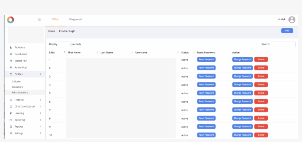302x142 pixels.
Task: Click the Provider Login breadcrumb text
Action: point(67,31)
